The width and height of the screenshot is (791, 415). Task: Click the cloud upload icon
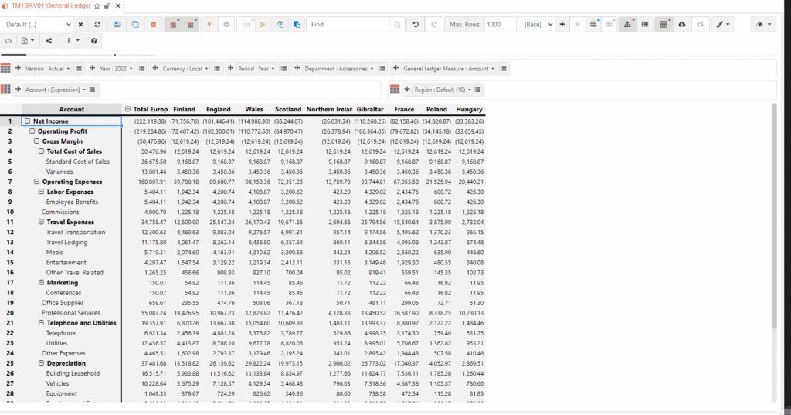pos(681,25)
